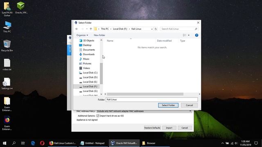This screenshot has width=262, height=147.
Task: Click the New folder button
Action: [99, 35]
